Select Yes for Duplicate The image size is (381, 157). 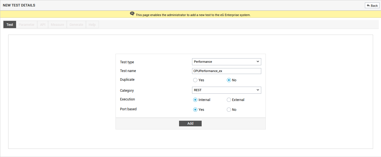click(195, 80)
